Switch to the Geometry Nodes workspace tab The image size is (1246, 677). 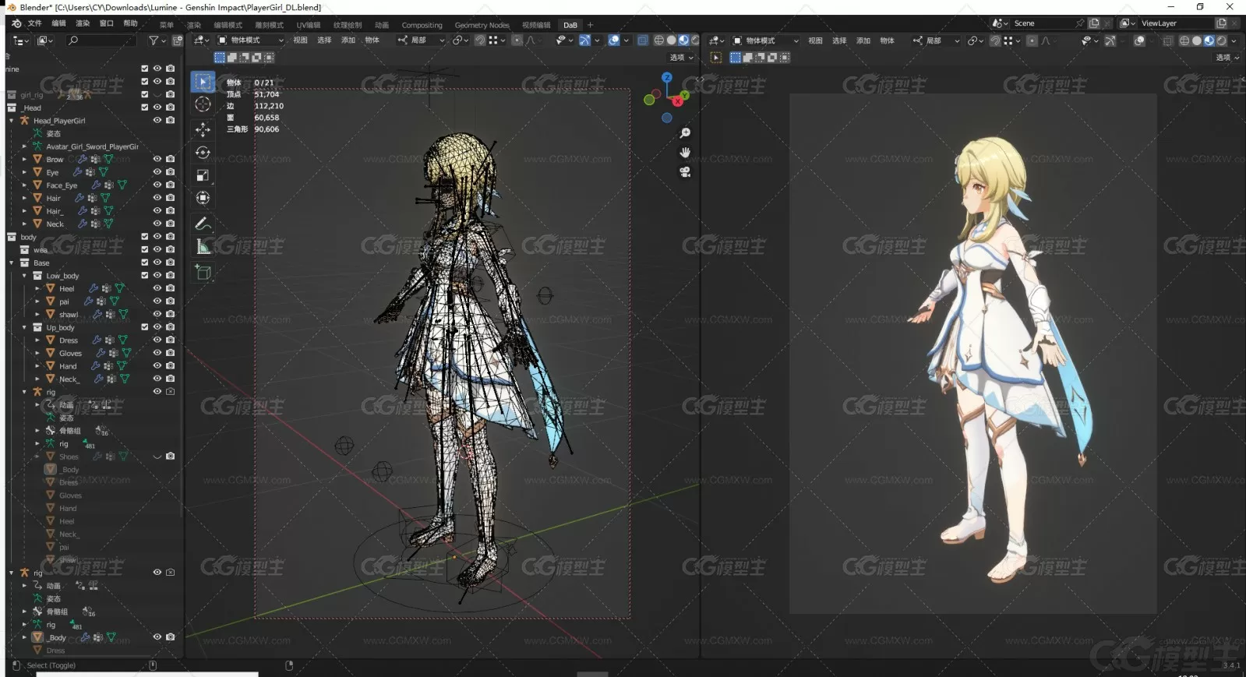(x=482, y=25)
